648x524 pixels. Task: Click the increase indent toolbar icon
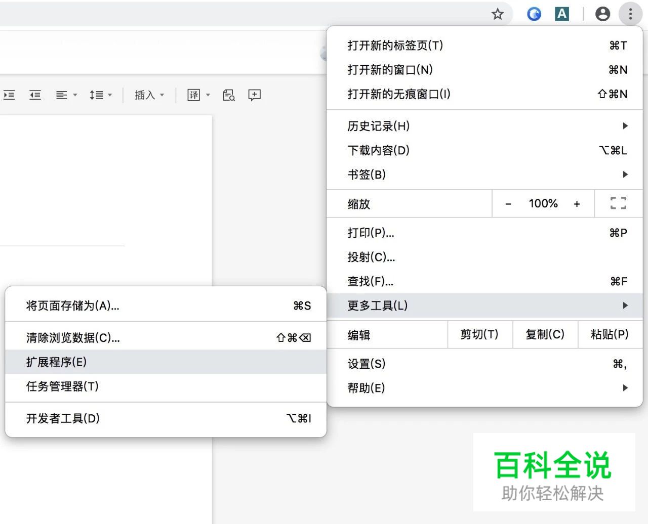[x=9, y=95]
